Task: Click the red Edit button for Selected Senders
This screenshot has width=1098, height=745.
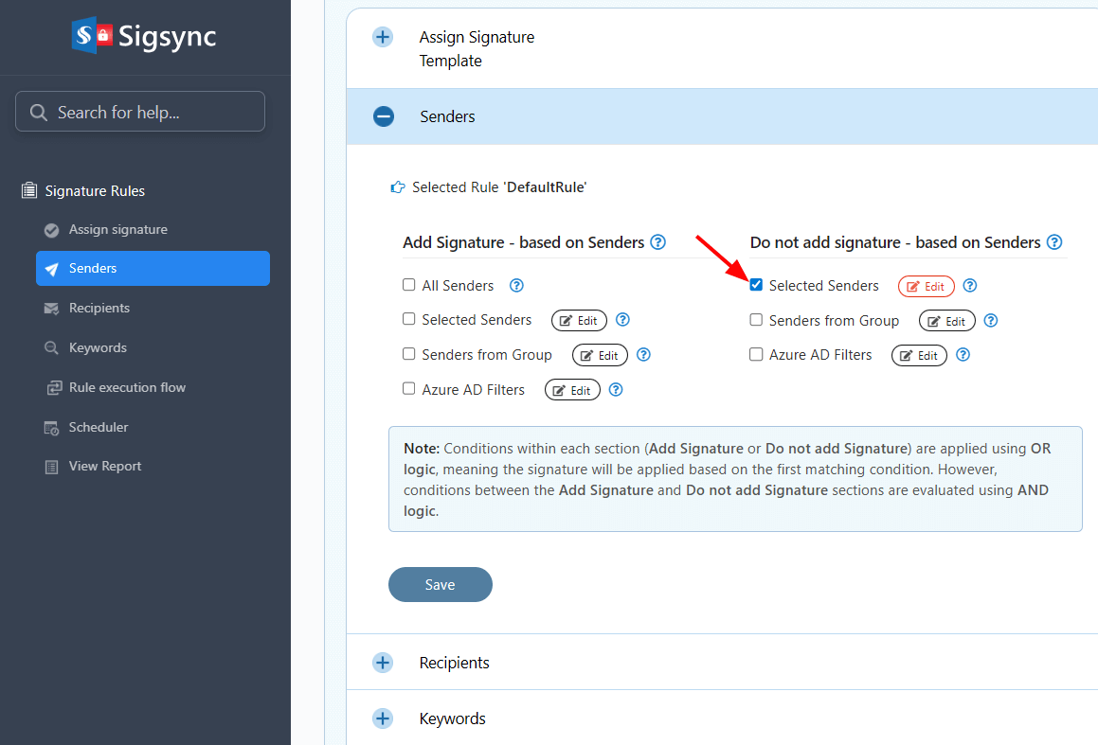Action: coord(926,286)
